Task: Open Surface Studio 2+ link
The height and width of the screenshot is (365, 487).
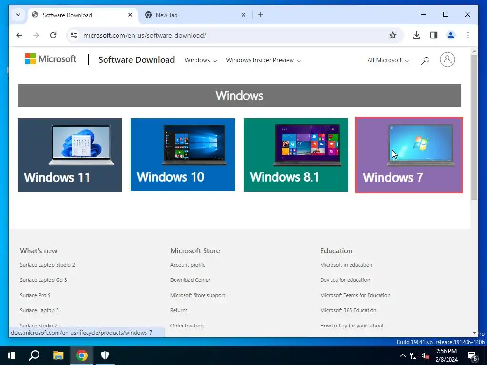Action: tap(40, 325)
